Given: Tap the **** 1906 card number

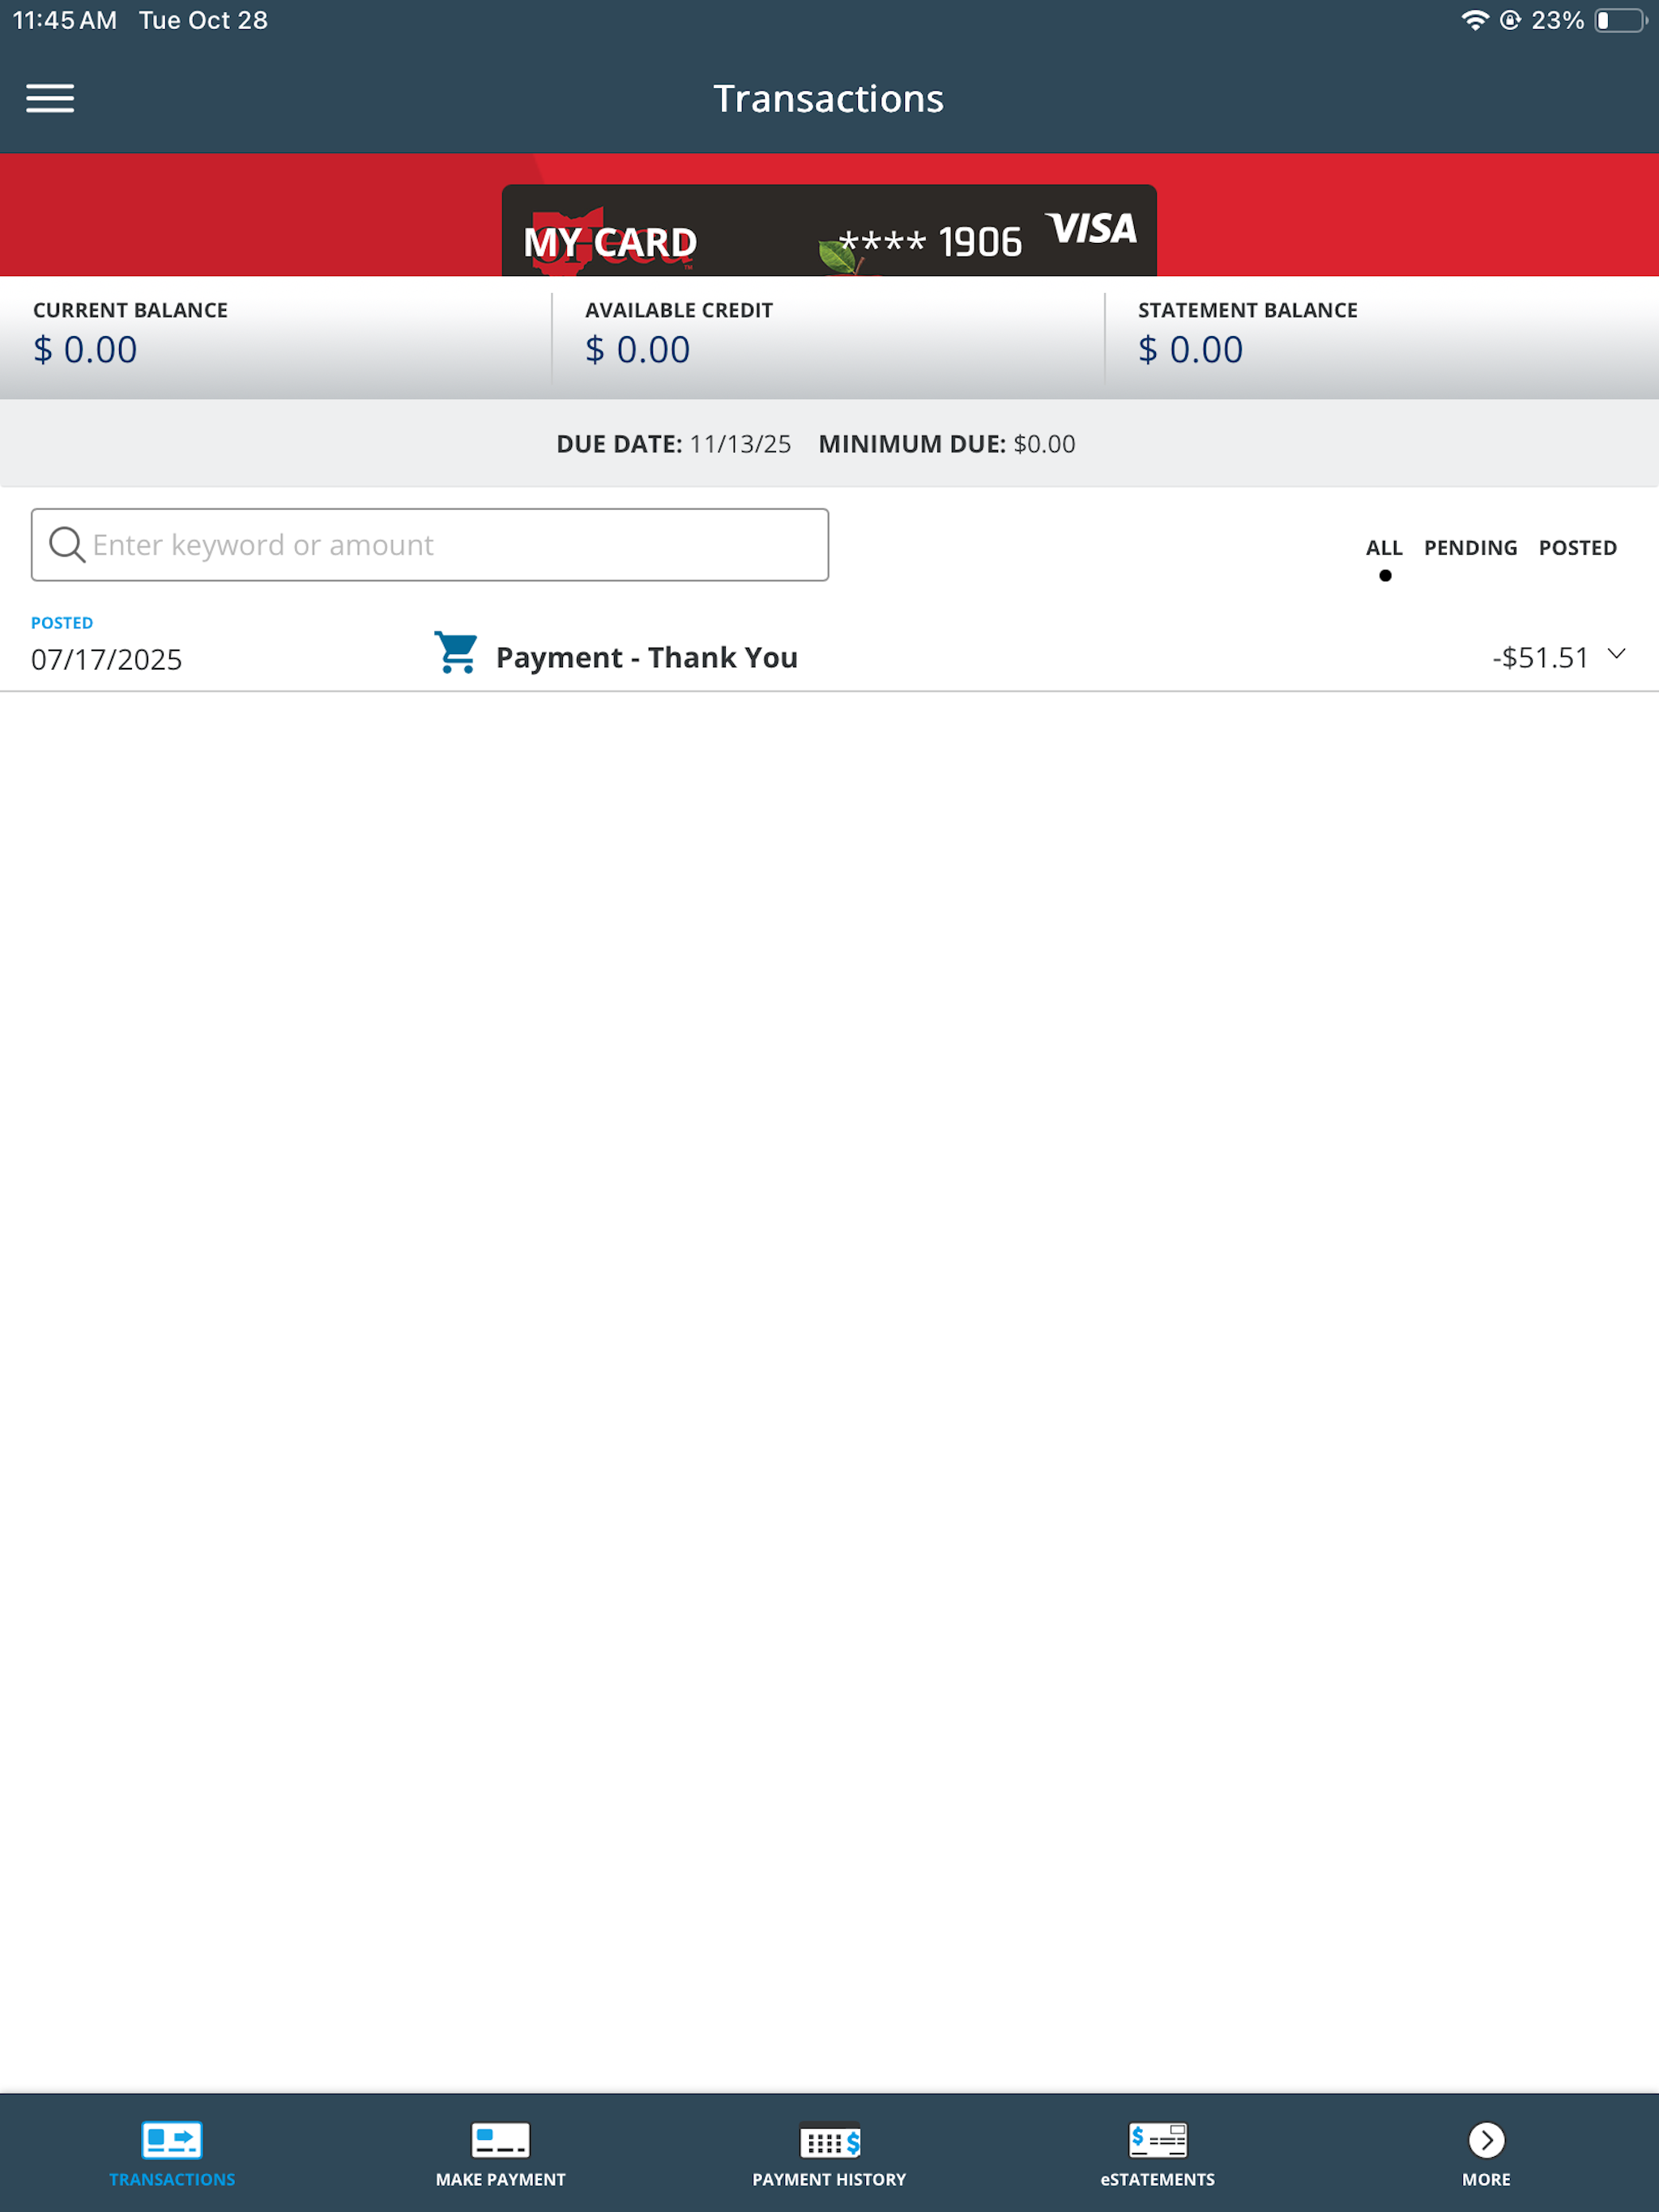Looking at the screenshot, I should [931, 242].
